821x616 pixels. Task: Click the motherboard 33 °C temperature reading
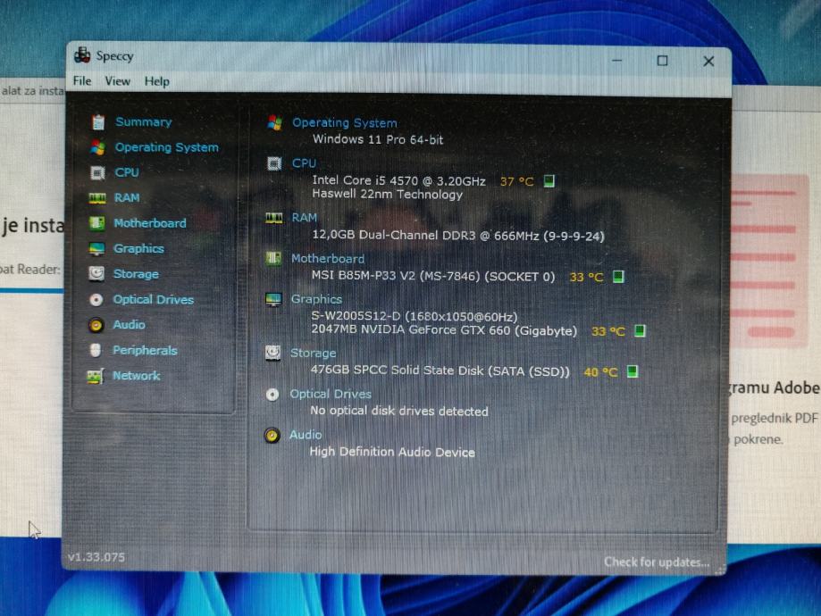click(x=586, y=277)
